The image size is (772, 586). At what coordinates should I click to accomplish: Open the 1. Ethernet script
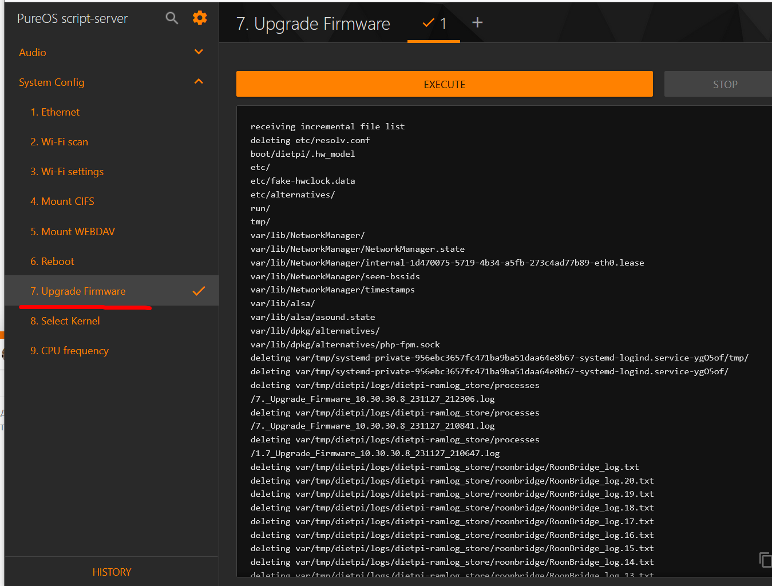point(55,112)
